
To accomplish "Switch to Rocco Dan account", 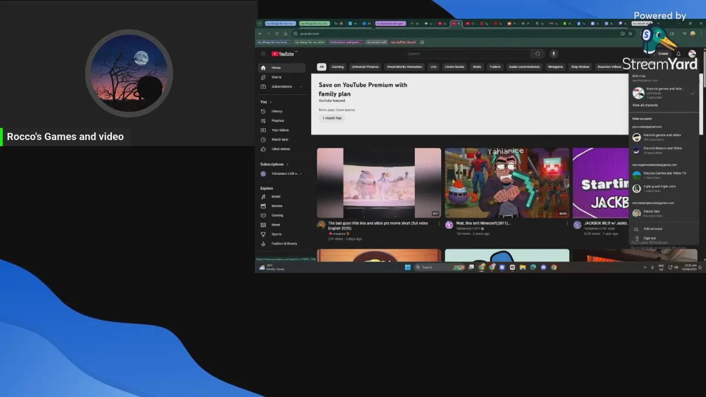I will coord(664,213).
